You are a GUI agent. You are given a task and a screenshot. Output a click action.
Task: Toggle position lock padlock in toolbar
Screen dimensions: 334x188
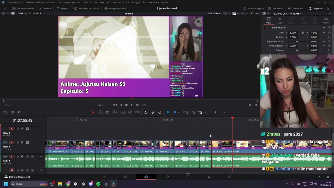160,112
